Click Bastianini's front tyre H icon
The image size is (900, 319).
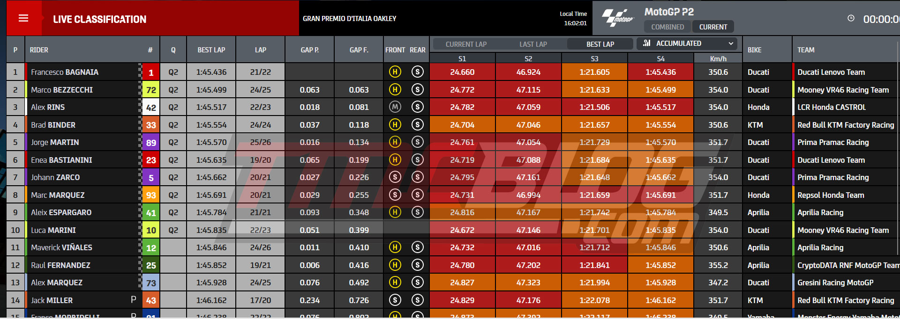(395, 159)
